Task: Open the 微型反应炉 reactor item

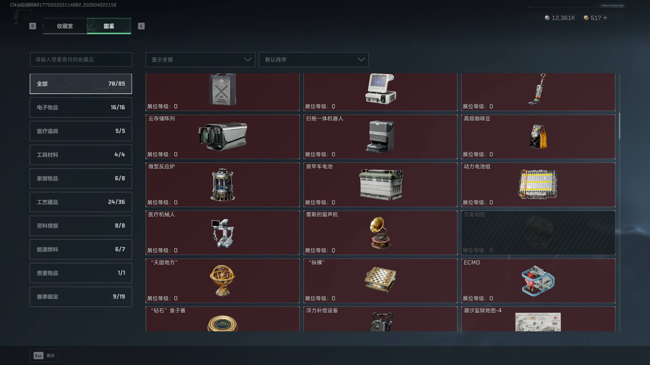Action: tap(222, 185)
